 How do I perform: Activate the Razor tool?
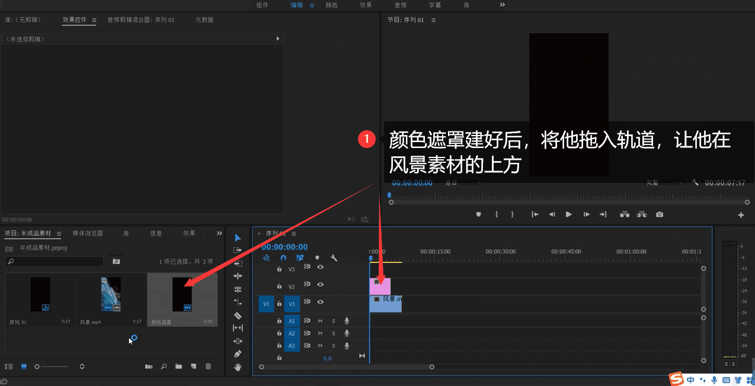point(238,316)
